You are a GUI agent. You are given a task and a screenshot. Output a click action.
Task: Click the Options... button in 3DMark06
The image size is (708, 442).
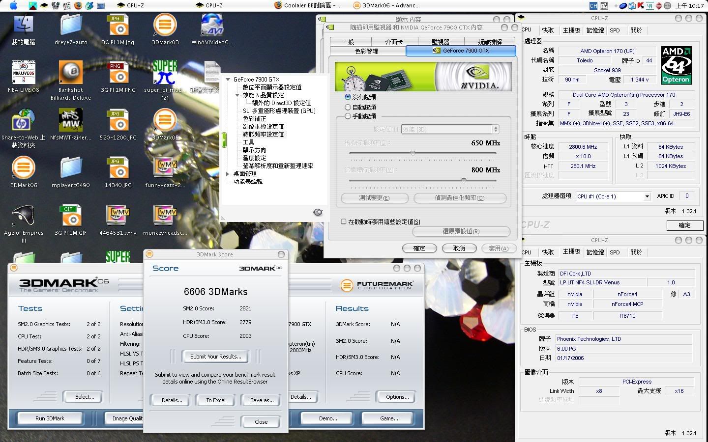point(397,397)
